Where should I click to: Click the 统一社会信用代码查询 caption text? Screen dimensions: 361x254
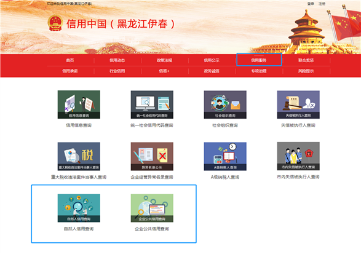pyautogui.click(x=152, y=125)
